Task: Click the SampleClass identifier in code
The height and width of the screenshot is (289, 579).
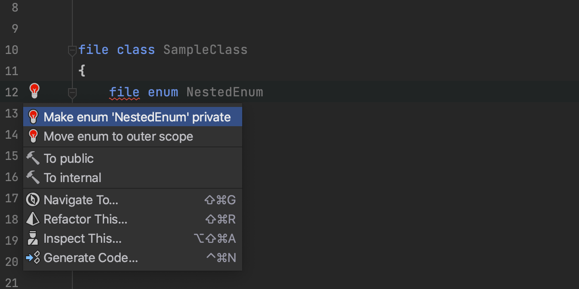Action: point(205,50)
